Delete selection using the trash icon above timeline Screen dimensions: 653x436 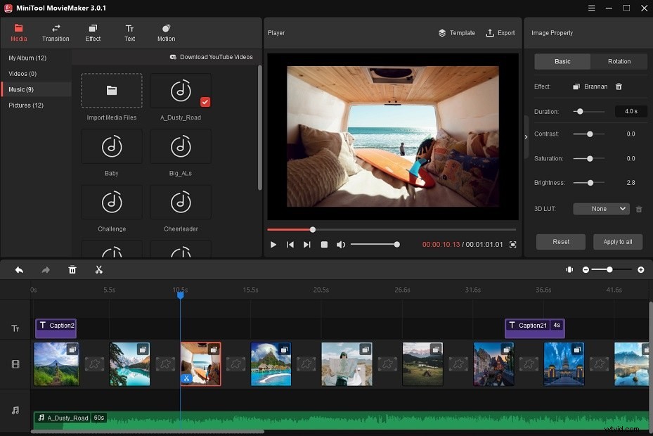click(72, 269)
